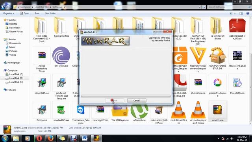Click New folder in toolbar
Viewport: 252px width, 142px height.
point(50,13)
